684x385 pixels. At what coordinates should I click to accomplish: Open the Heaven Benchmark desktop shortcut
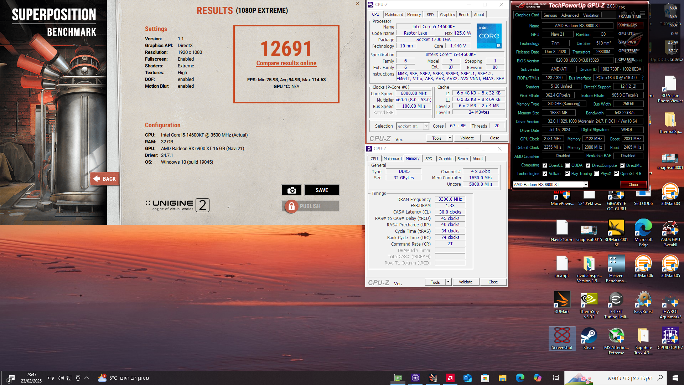point(616,269)
